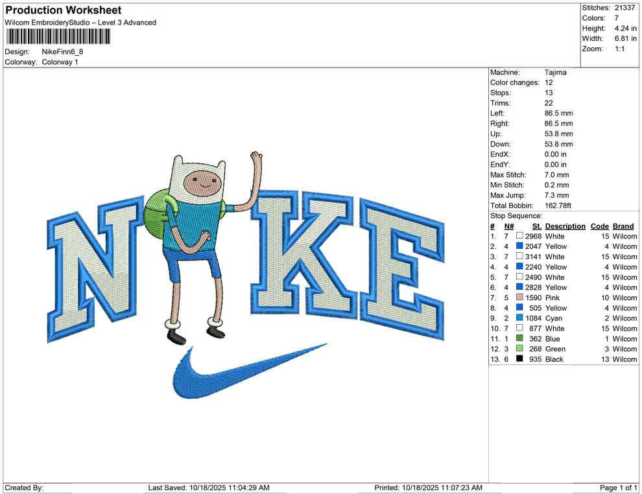Screen dimensions: 642x494
Task: Select the Machine value Tajima
Action: [x=555, y=73]
